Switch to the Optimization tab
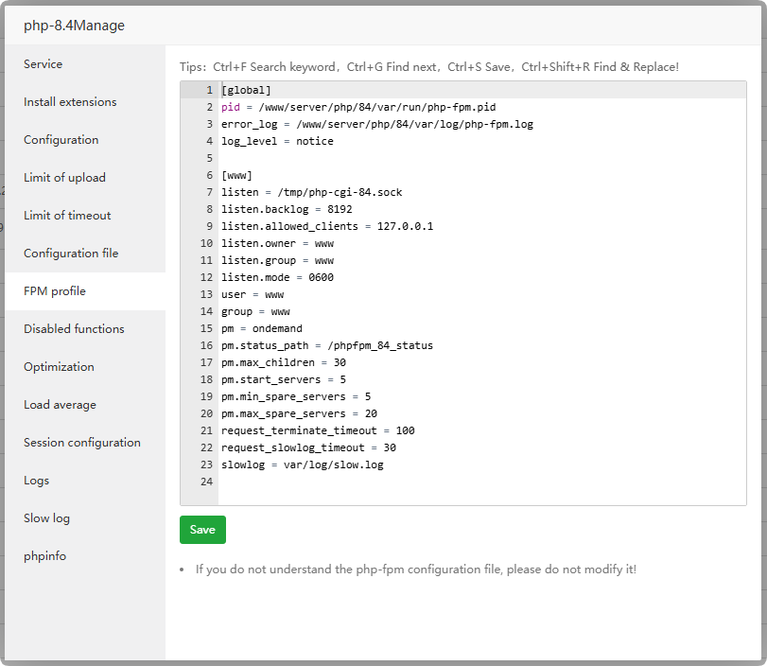Viewport: 767px width, 666px height. click(59, 367)
